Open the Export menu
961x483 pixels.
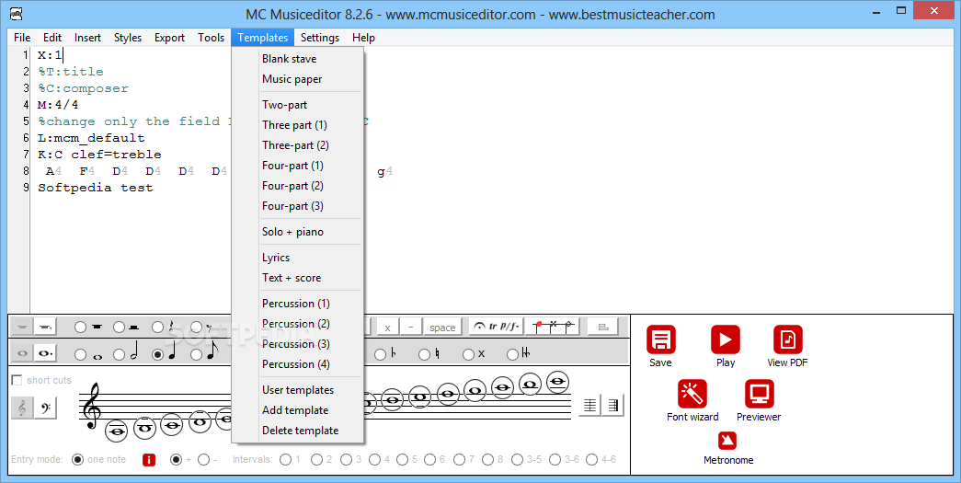click(169, 38)
